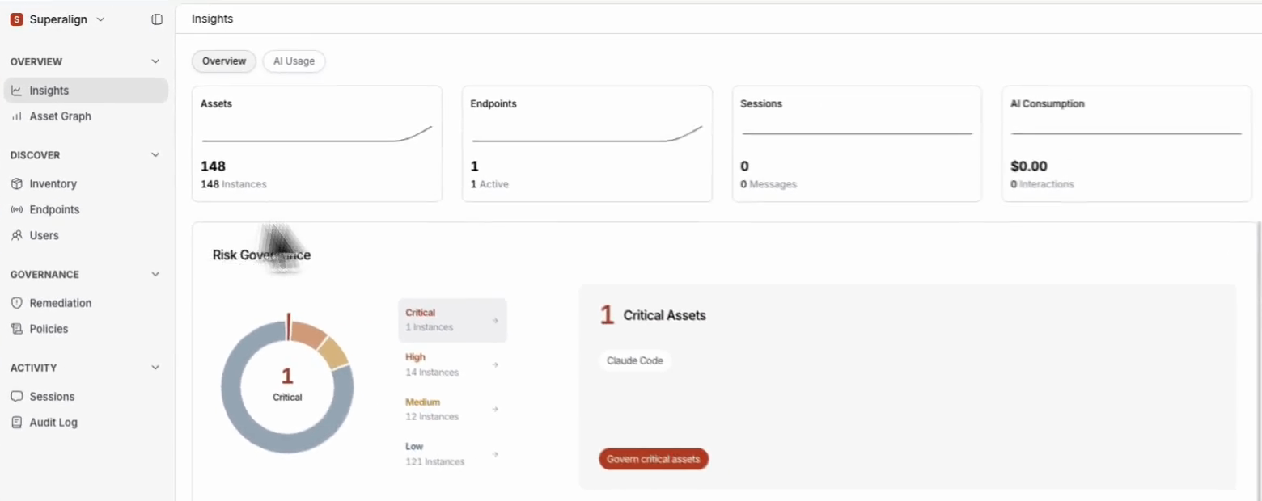Select the High risk row
Screen dimensions: 1262x501
pyautogui.click(x=452, y=364)
